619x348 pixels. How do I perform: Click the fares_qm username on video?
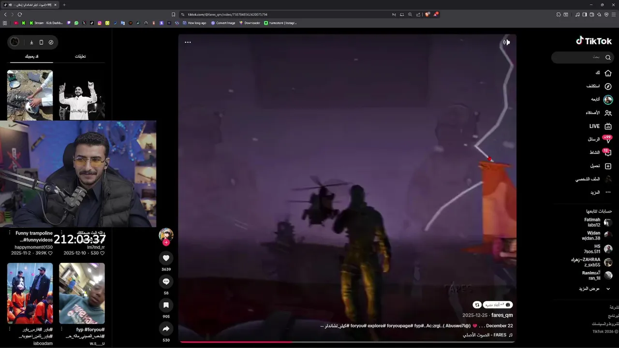(502, 315)
